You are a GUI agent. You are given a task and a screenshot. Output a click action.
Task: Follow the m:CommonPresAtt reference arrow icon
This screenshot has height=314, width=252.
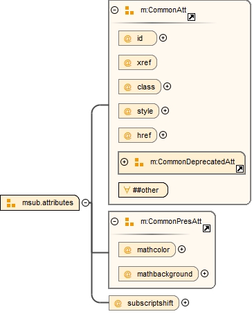(x=206, y=229)
